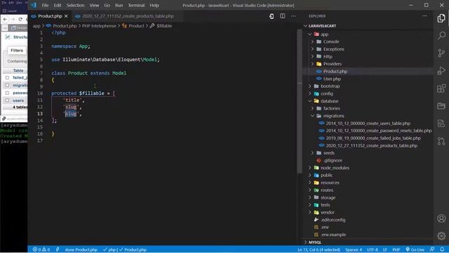Click the Spaces: 4 indentation setting
Viewport: 449px width, 253px height.
point(354,249)
